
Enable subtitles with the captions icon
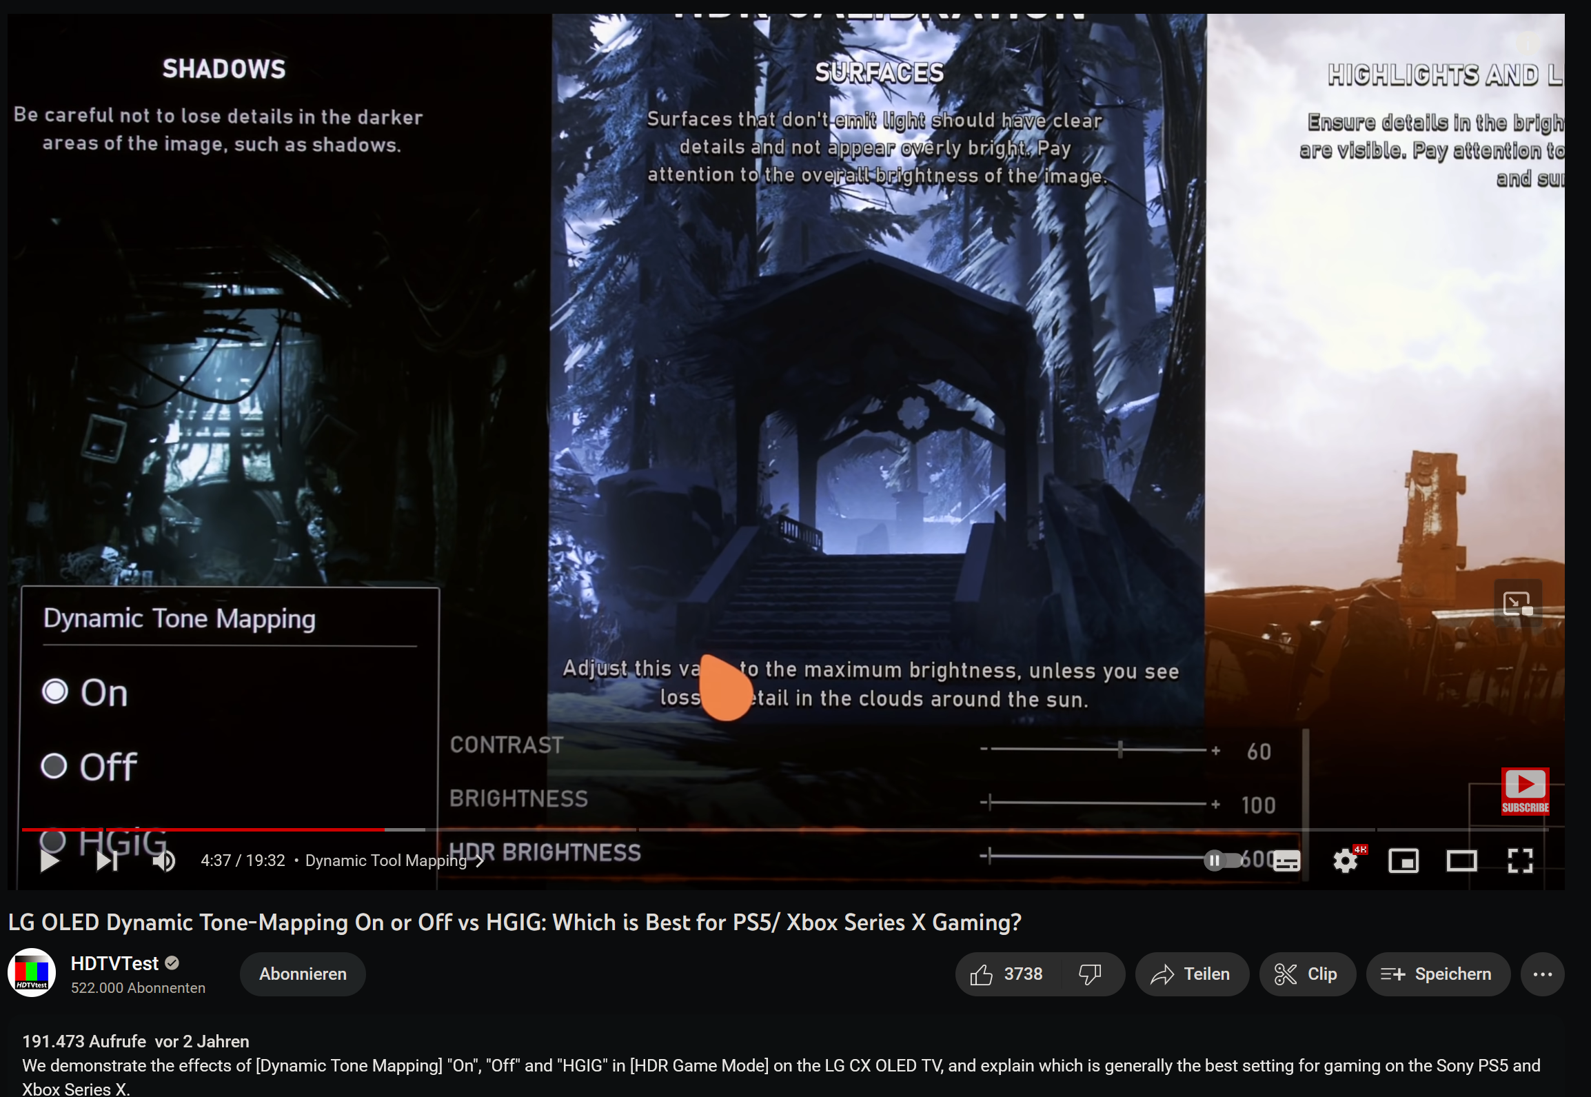pos(1286,860)
